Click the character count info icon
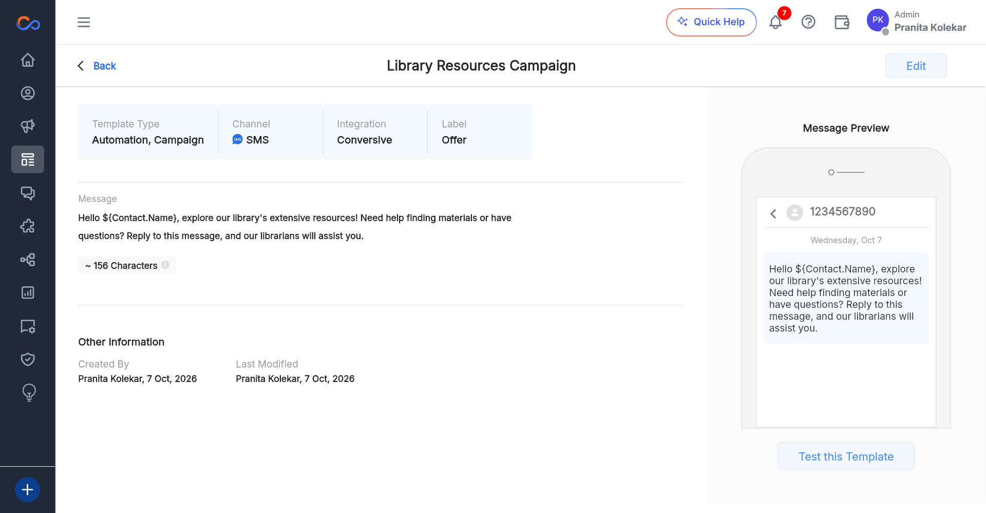986x513 pixels. 165,265
